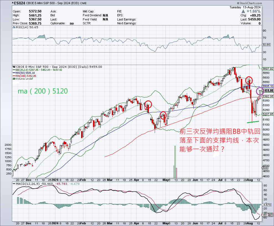
Task: Click the Fwd Dividend N/A value
Action: click(105, 15)
